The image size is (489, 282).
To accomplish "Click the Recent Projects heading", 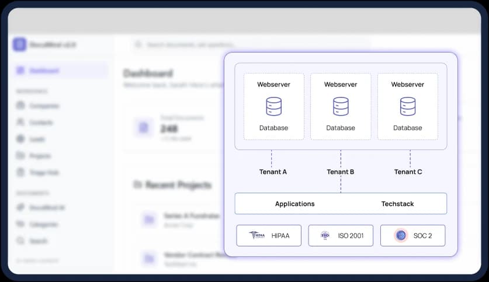I will coord(179,184).
